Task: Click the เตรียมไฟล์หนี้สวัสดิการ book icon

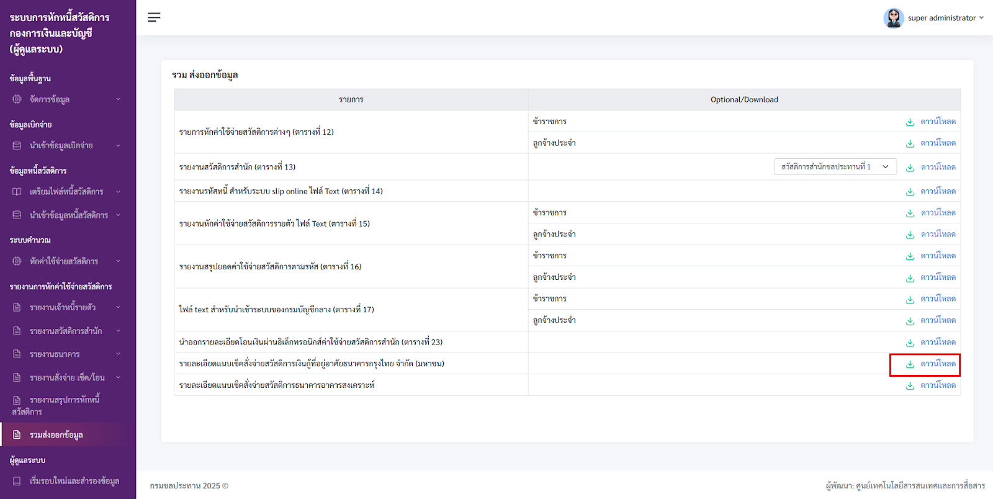Action: click(17, 192)
